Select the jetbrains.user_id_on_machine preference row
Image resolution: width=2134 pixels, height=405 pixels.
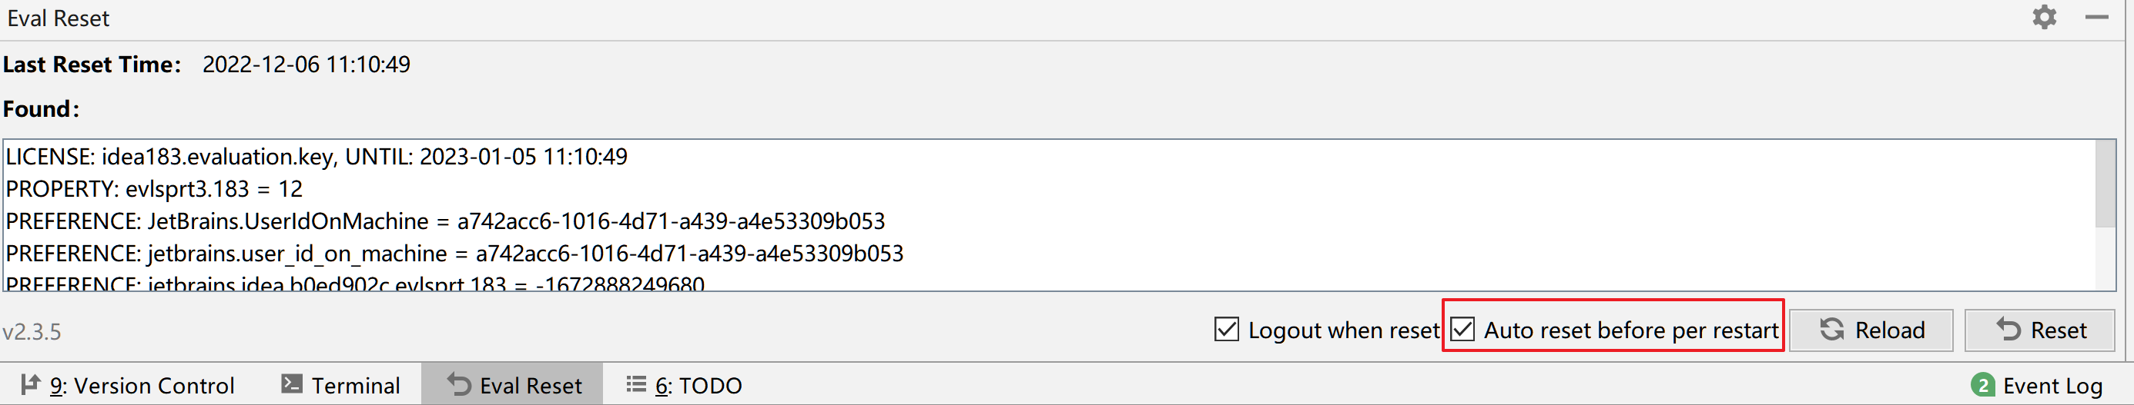454,253
